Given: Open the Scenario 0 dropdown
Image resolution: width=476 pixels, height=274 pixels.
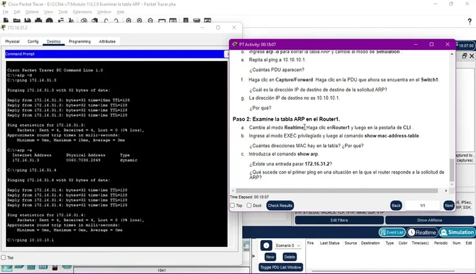Looking at the screenshot, I should coord(288,246).
